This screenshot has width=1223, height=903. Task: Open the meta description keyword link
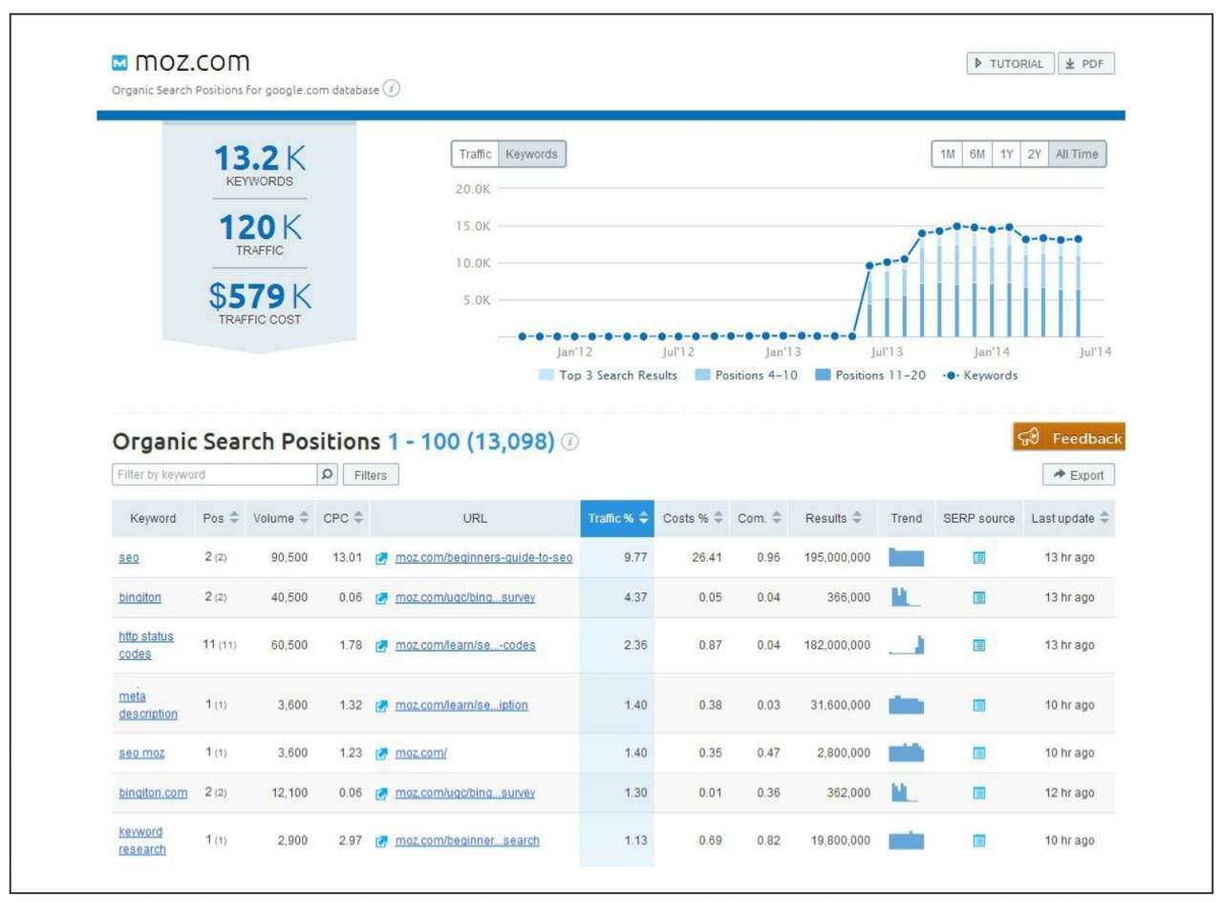148,705
